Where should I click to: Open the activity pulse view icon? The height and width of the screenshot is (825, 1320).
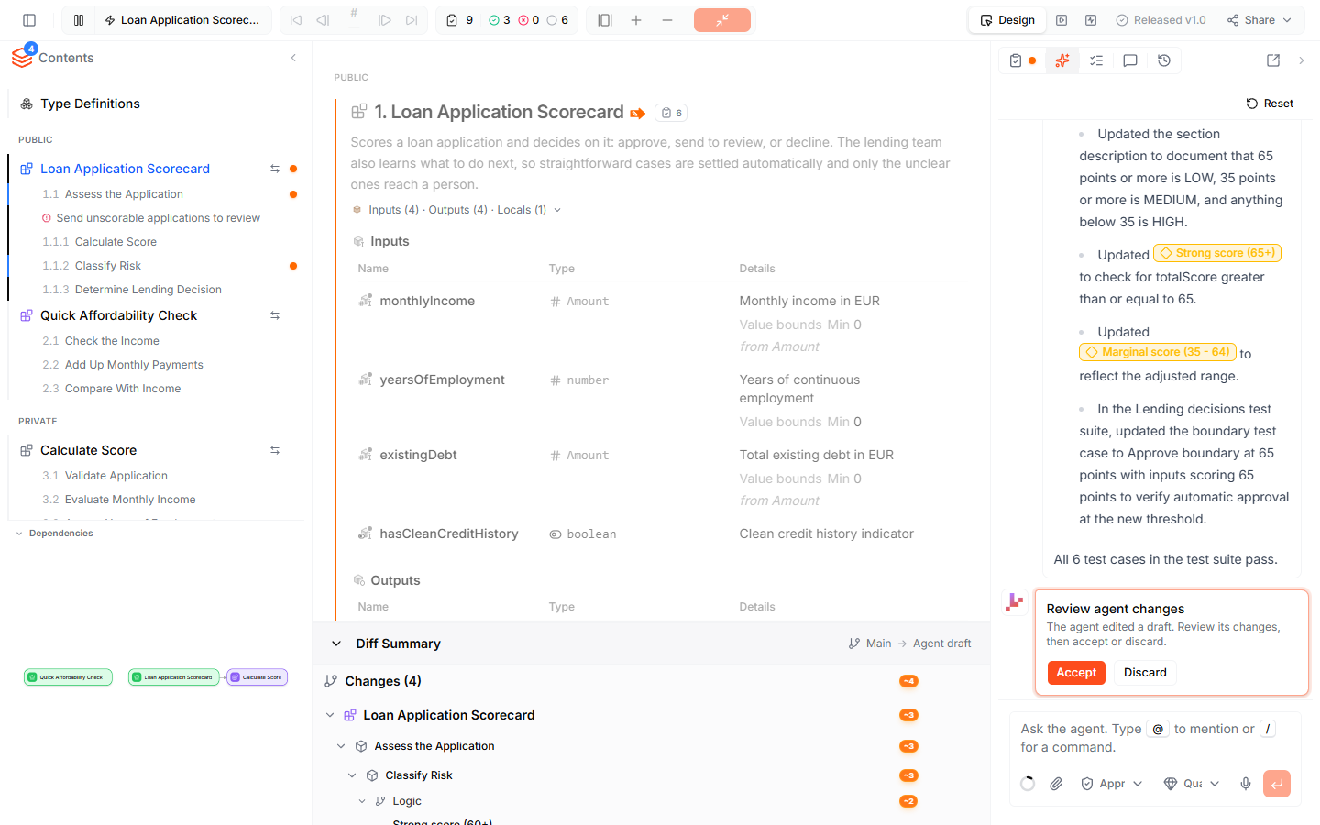click(1091, 20)
